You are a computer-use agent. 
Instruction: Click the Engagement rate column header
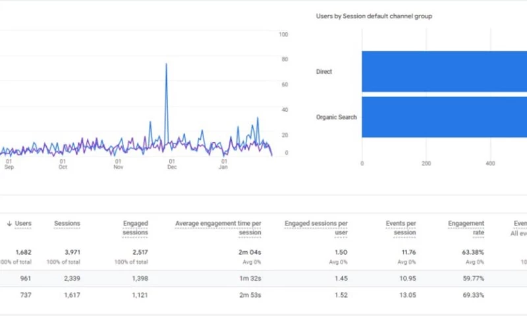click(466, 228)
